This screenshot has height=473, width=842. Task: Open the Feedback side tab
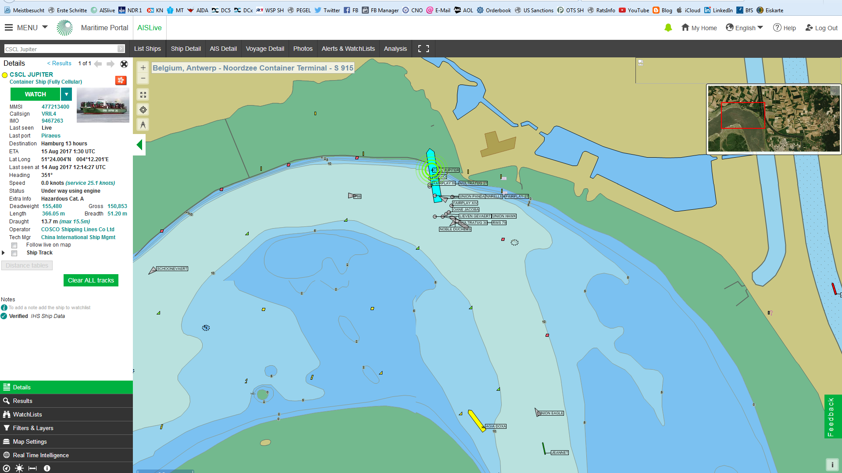click(832, 417)
